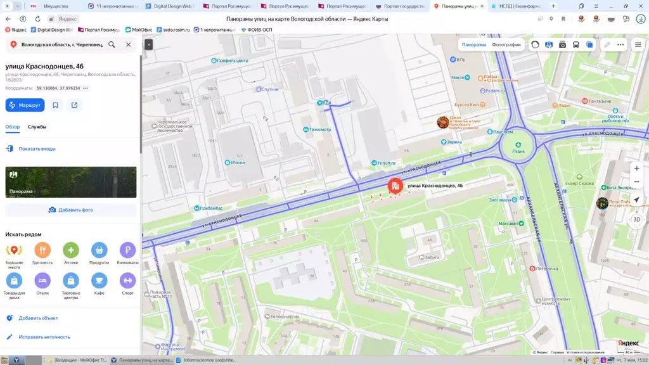649x365 pixels.
Task: Select the Продукты category icon
Action: point(100,250)
